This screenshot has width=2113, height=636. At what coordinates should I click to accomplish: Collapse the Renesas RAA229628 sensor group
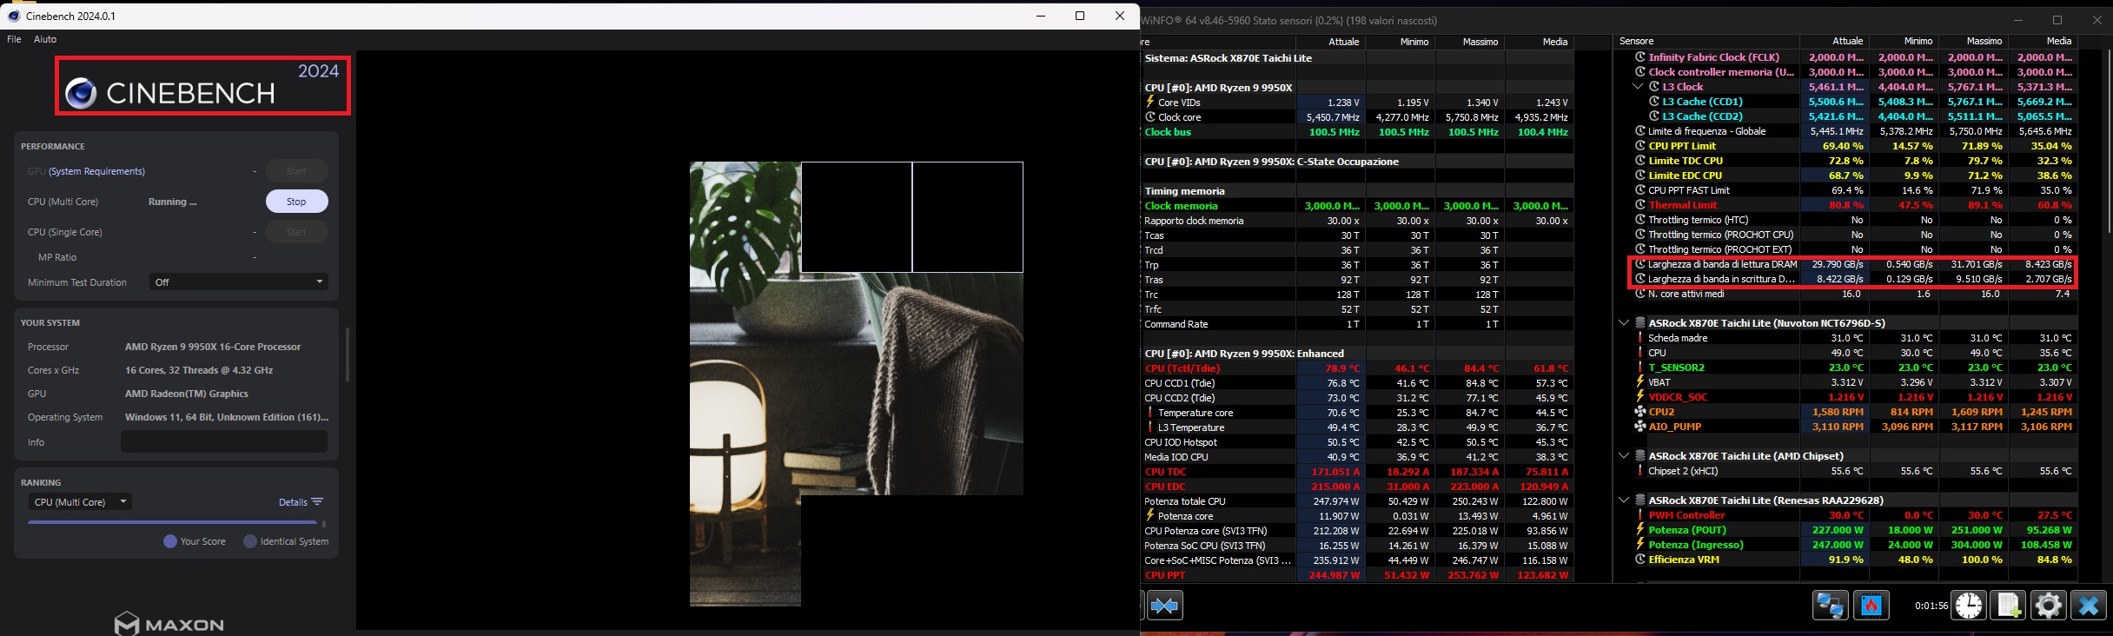(x=1623, y=500)
